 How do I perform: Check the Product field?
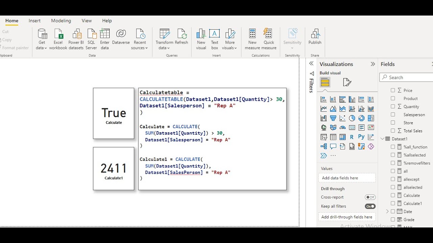[393, 99]
